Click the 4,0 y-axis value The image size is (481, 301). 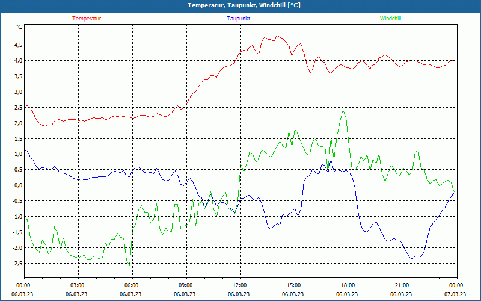pyautogui.click(x=18, y=61)
